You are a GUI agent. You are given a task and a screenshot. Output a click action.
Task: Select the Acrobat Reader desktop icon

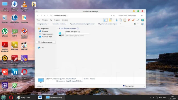point(5,47)
